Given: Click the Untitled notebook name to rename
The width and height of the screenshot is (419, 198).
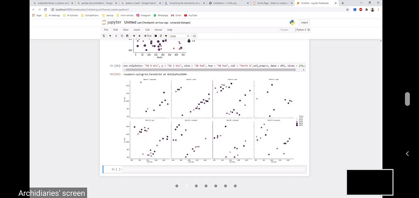Looking at the screenshot, I should (130, 22).
